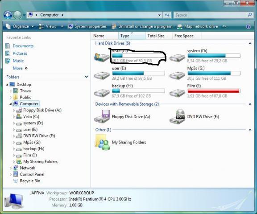Select system (D:) in folder tree

click(x=33, y=123)
